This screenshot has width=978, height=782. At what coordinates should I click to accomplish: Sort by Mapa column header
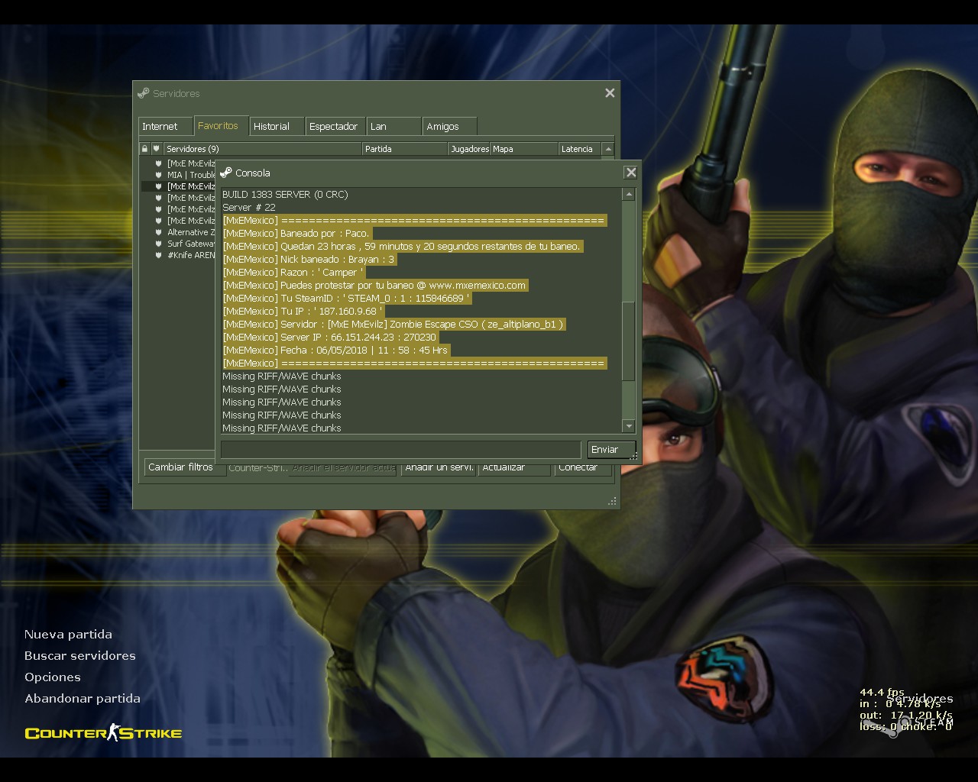(x=524, y=149)
